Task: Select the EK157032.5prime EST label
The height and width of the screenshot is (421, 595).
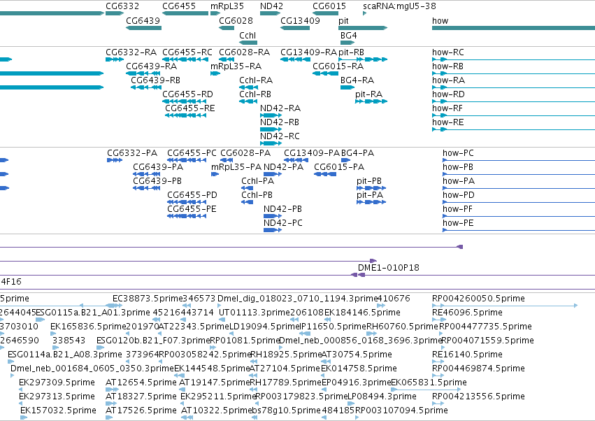Action: (x=58, y=411)
